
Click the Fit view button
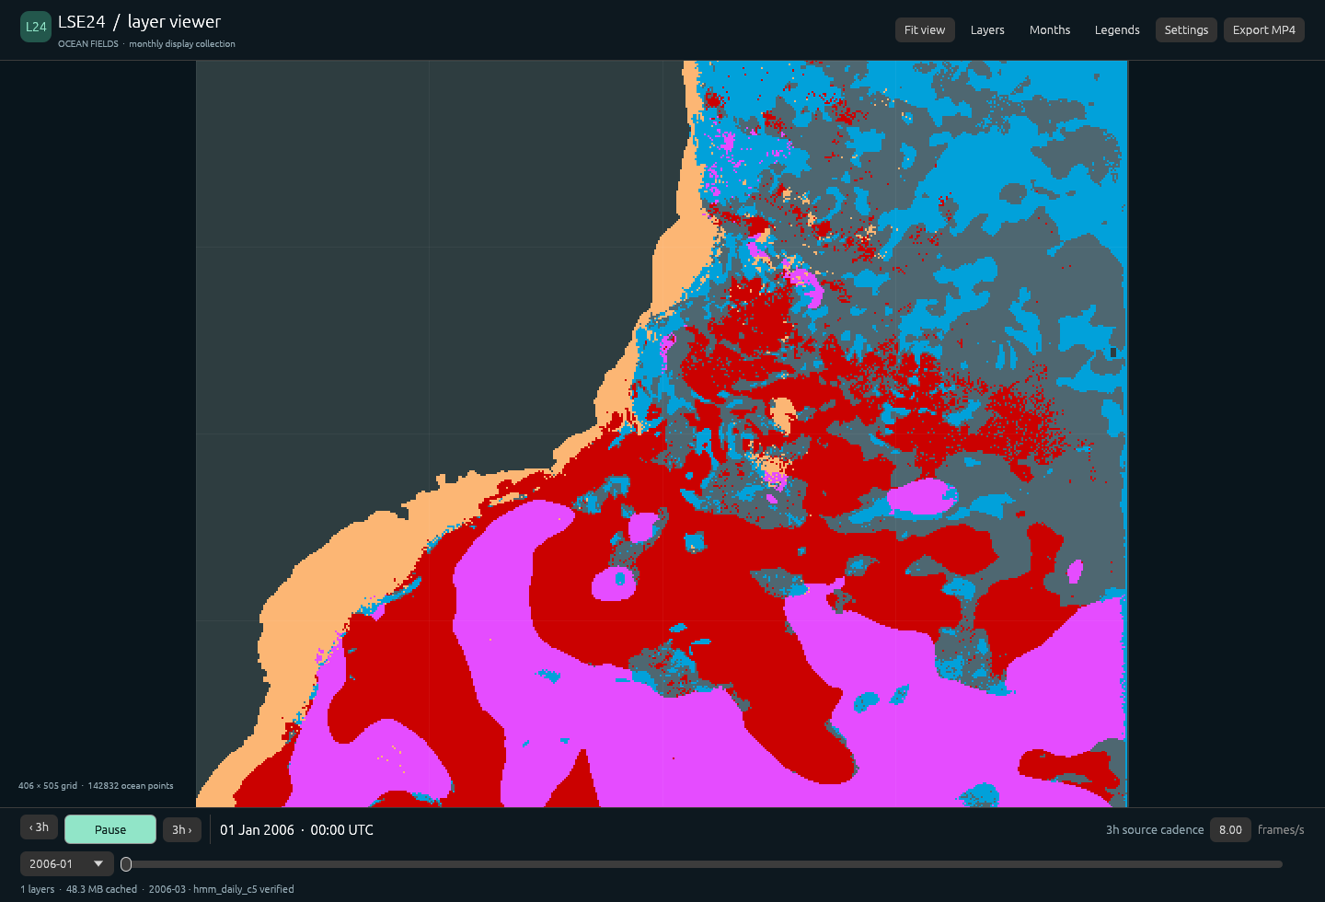925,30
